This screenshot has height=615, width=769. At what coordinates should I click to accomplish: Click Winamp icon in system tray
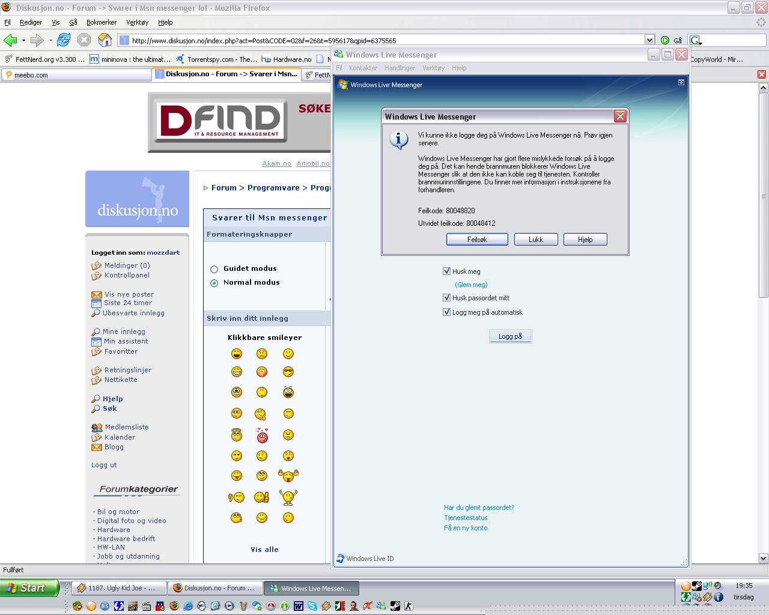tap(708, 597)
